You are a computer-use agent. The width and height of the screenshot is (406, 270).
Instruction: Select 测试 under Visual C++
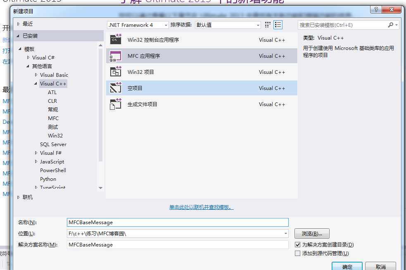[x=53, y=127]
